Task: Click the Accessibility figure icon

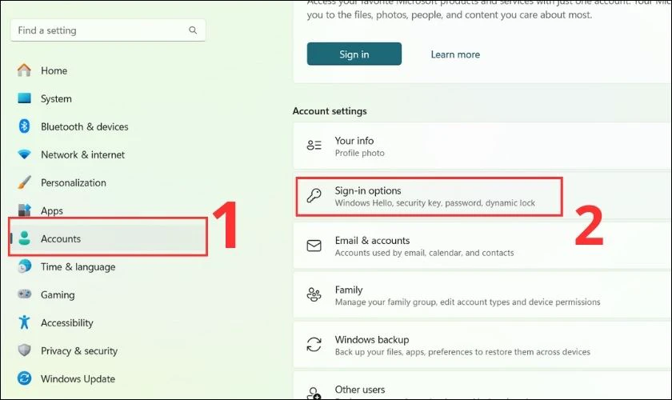Action: pos(25,322)
